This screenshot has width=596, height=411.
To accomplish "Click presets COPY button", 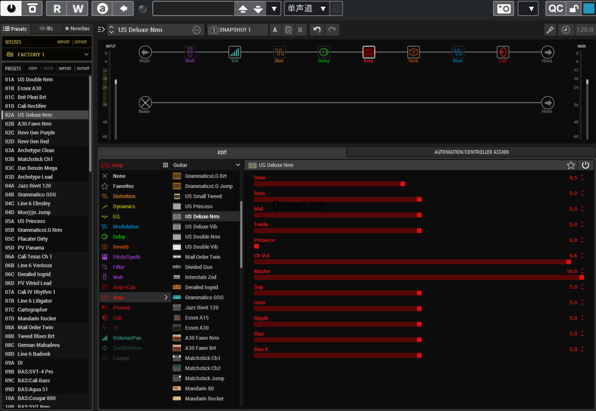I will (33, 69).
